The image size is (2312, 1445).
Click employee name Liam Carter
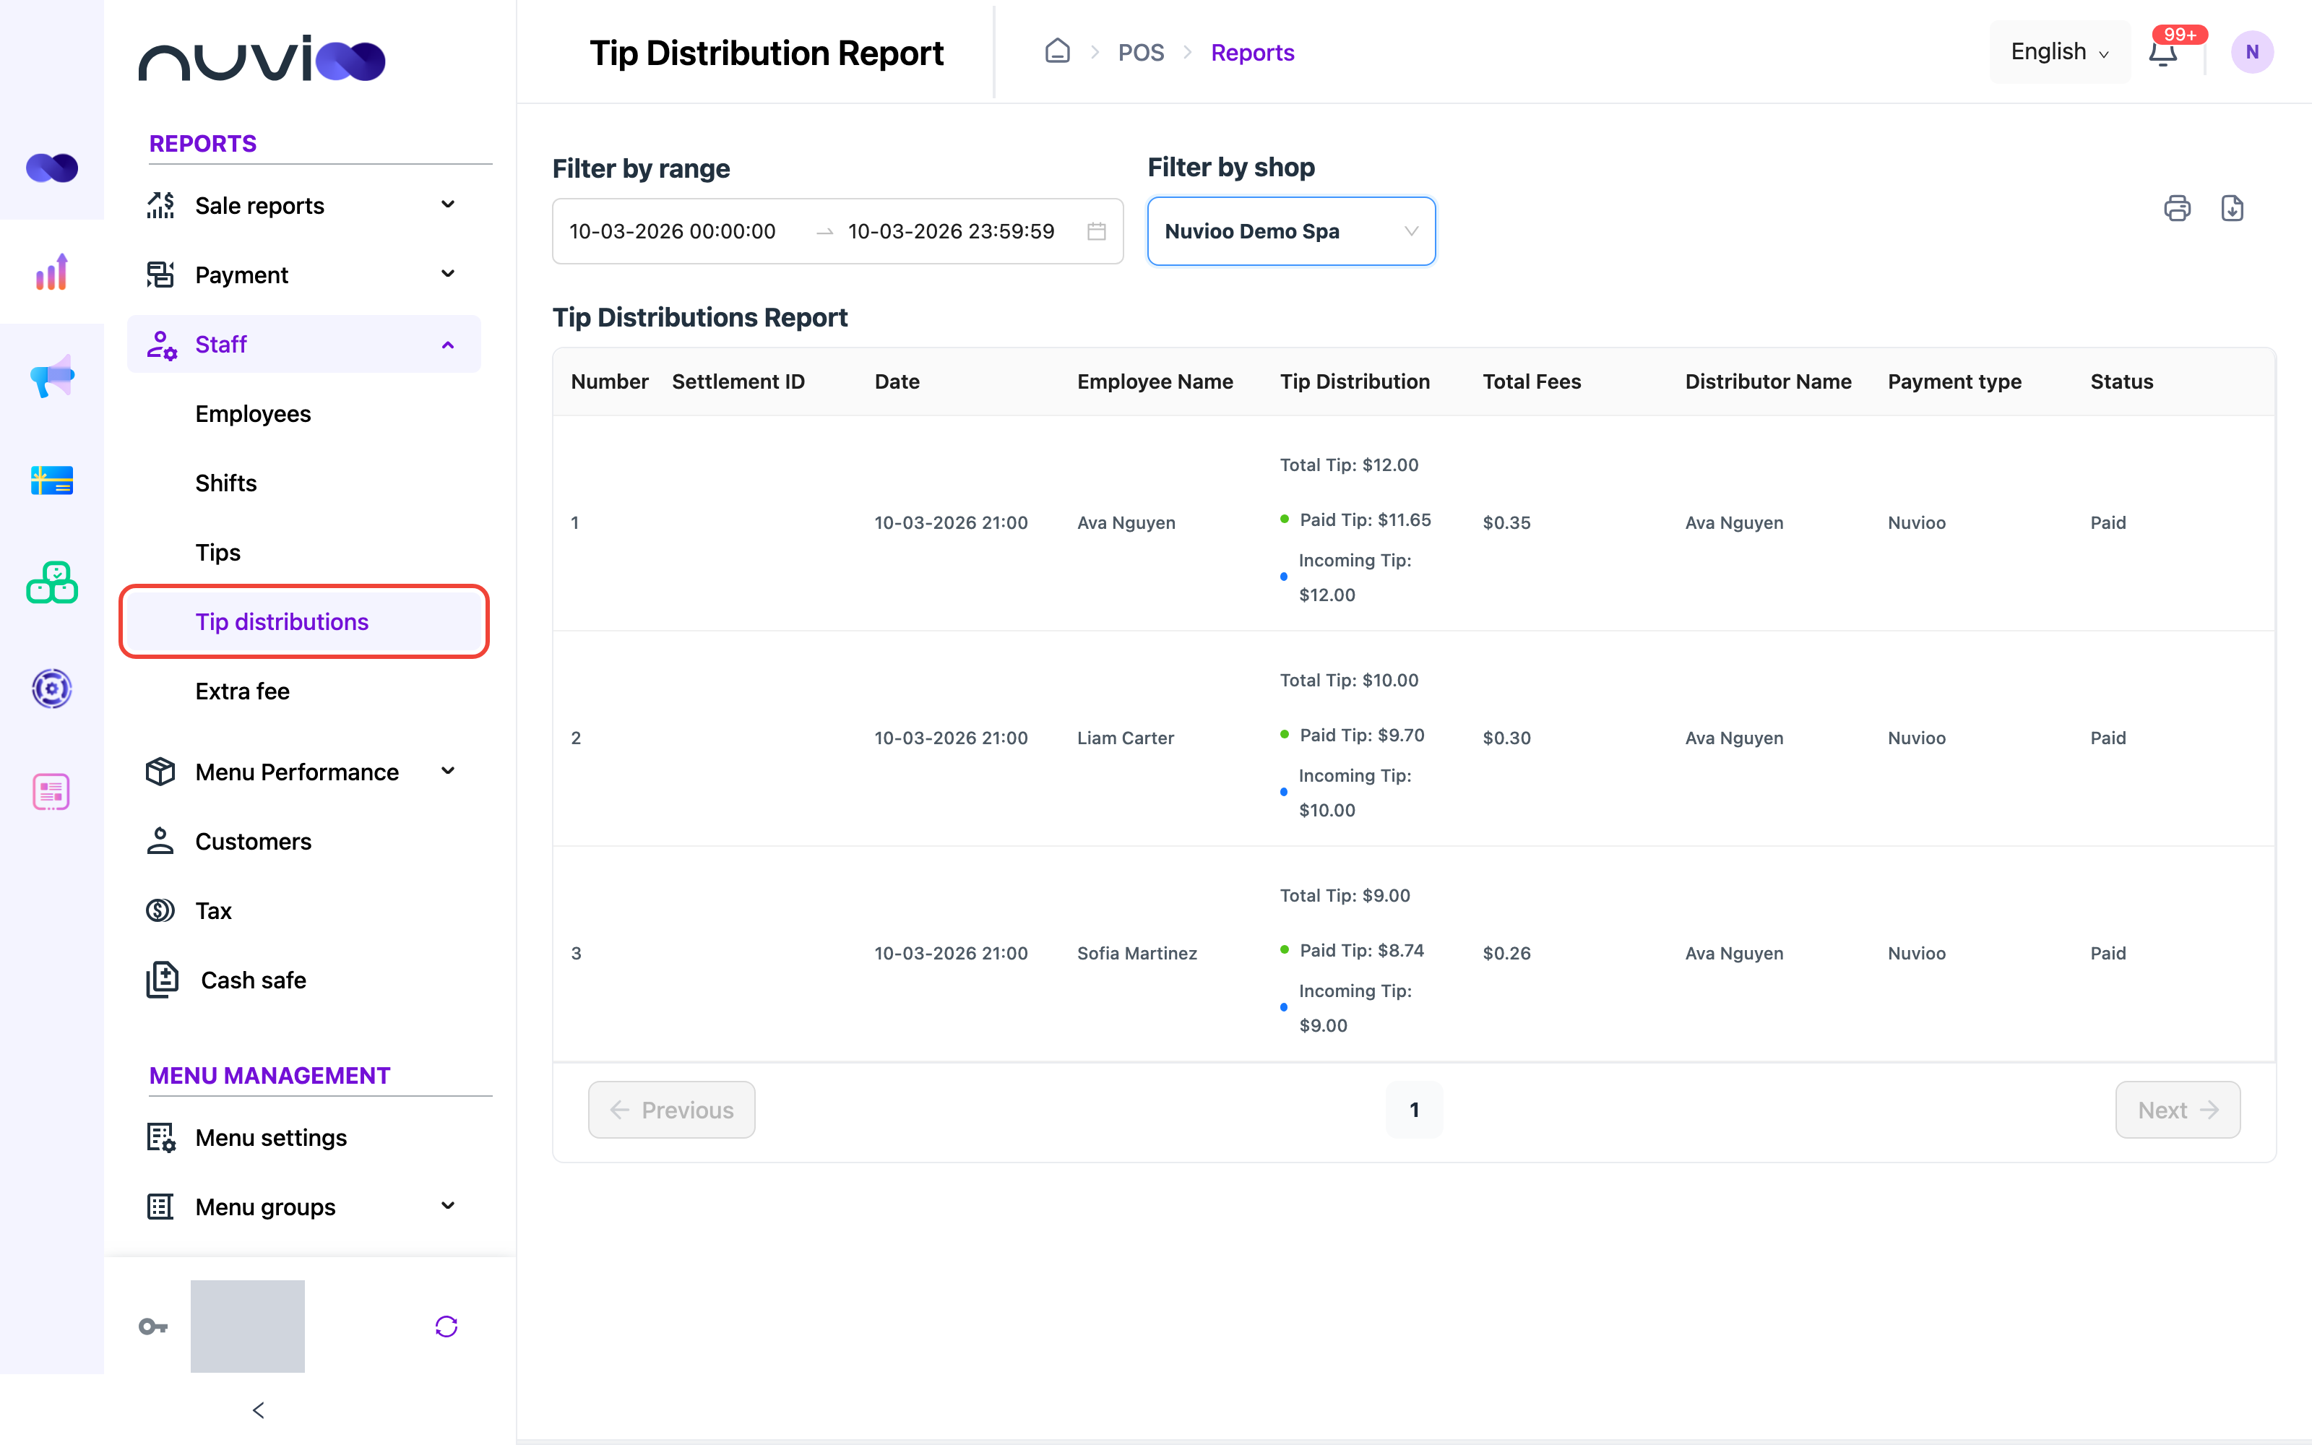click(x=1126, y=738)
